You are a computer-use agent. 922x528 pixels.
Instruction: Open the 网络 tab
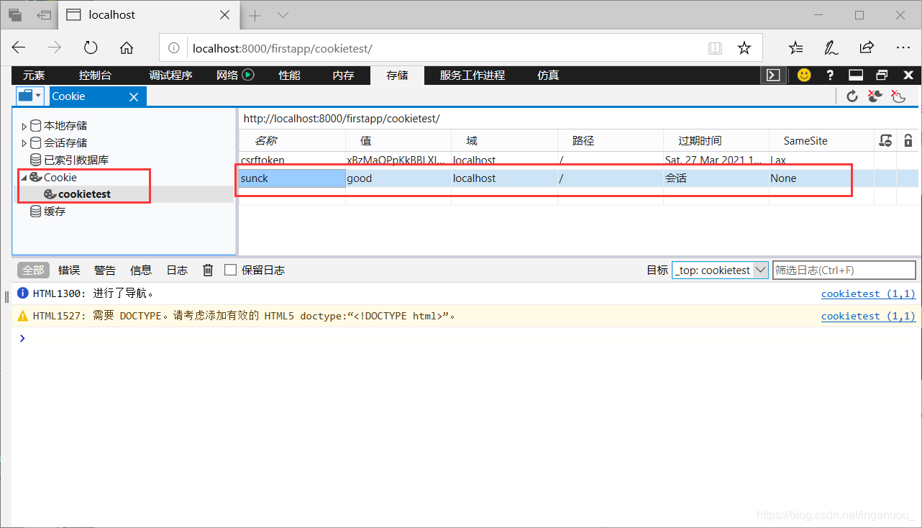[227, 75]
